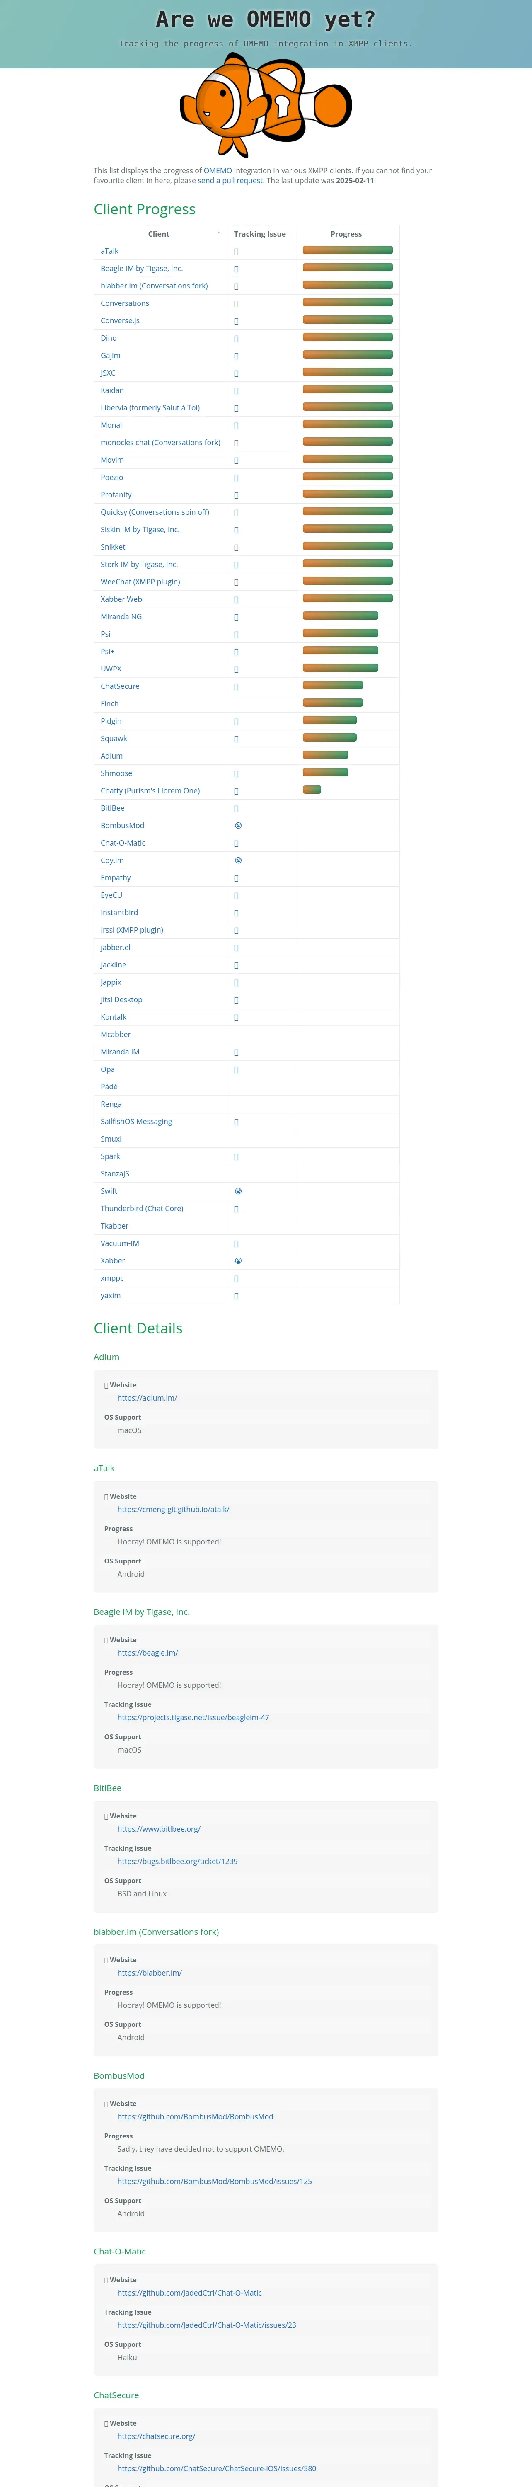The width and height of the screenshot is (532, 2487).
Task: Click the sad-face icon in BombusMod row
Action: (239, 825)
